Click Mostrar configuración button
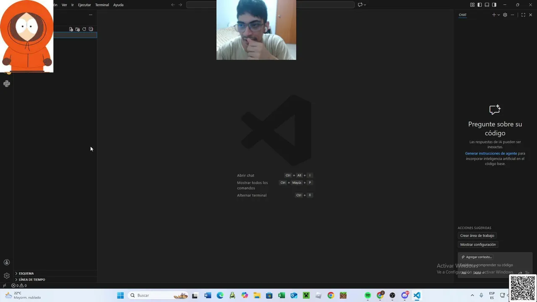537x302 pixels. pyautogui.click(x=478, y=245)
